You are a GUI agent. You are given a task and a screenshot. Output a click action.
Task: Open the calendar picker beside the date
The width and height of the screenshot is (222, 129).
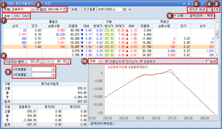[65, 10]
